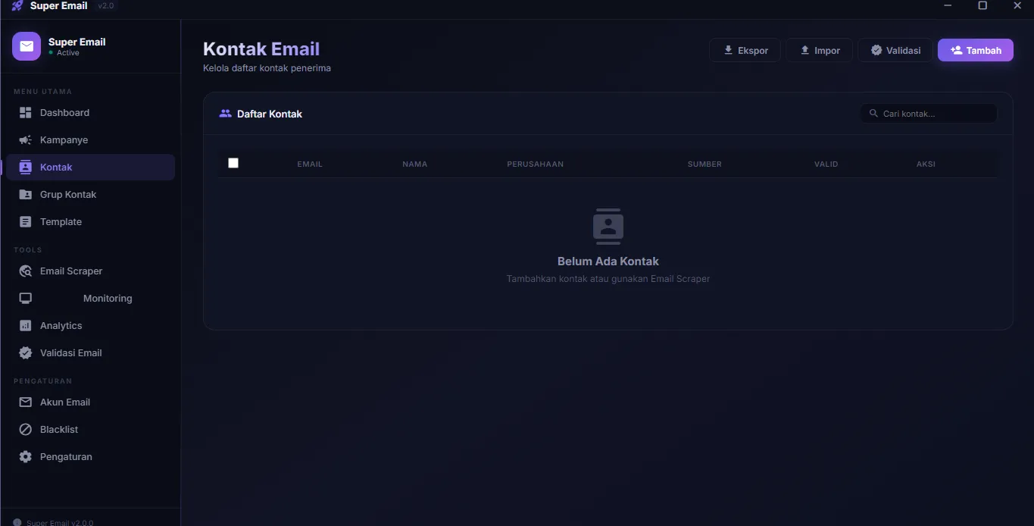Open Validasi Email in sidebar
This screenshot has width=1034, height=526.
pyautogui.click(x=90, y=353)
